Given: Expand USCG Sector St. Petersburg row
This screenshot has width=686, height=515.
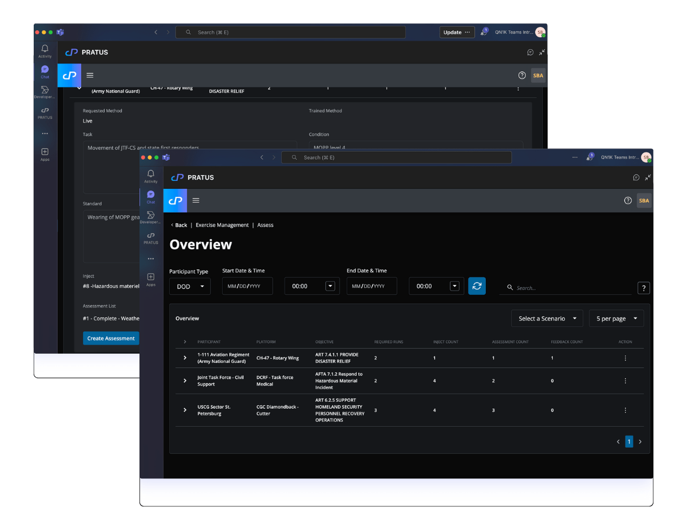Looking at the screenshot, I should 185,410.
